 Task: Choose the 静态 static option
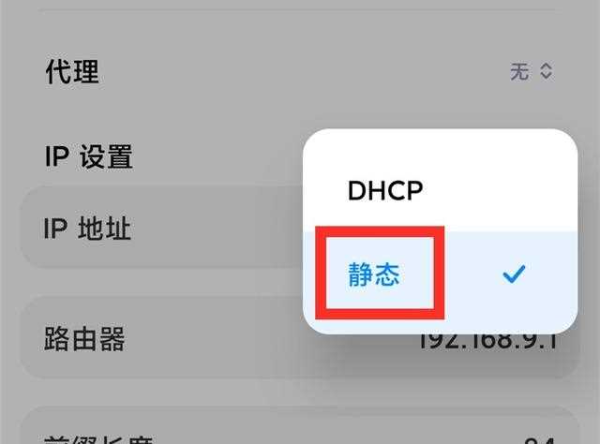[x=374, y=274]
